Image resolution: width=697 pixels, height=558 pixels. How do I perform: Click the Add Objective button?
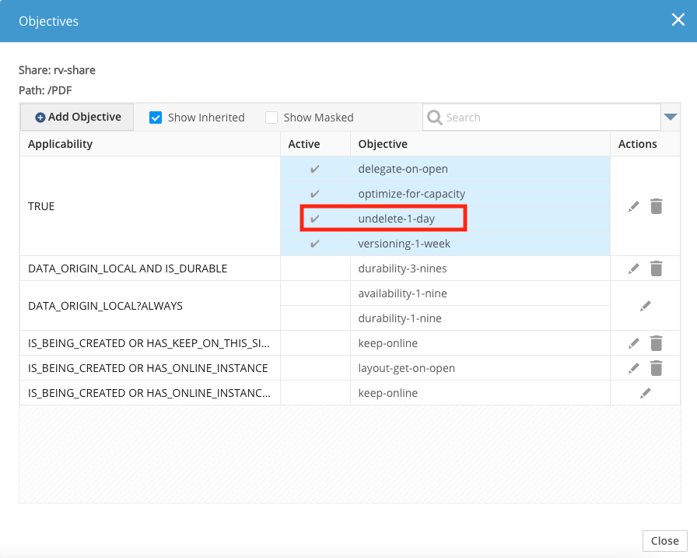[77, 117]
